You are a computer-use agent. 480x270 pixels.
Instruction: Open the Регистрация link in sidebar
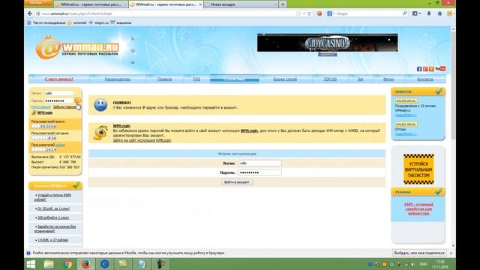(40, 106)
